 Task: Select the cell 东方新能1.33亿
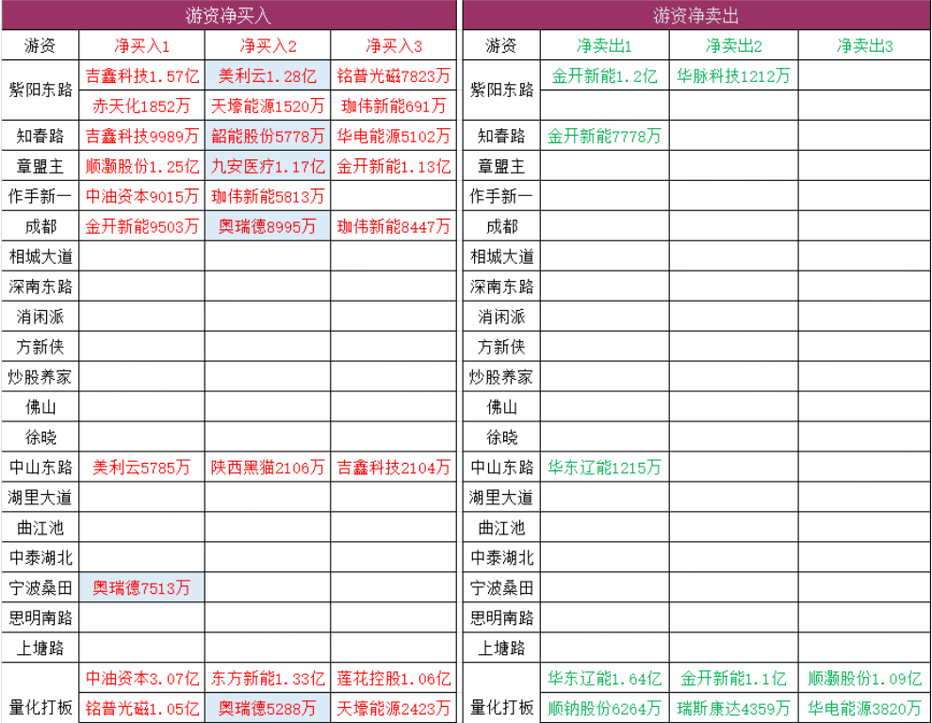(x=268, y=679)
